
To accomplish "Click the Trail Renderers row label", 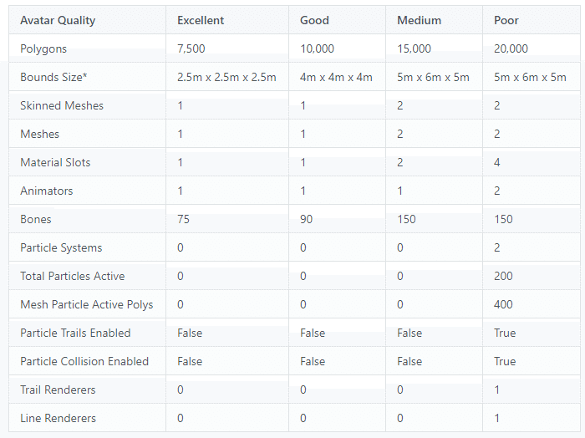I will [x=58, y=390].
